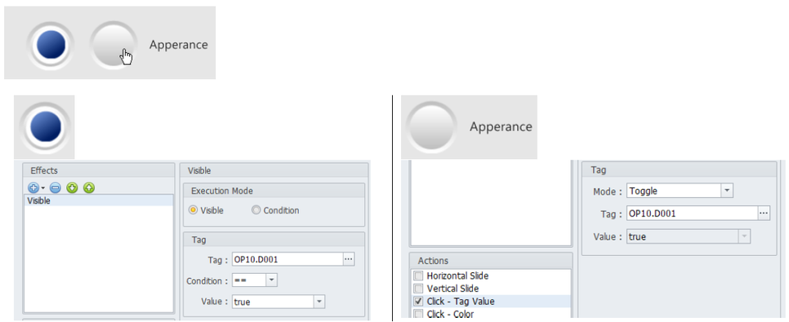Viewport: 789px width, 322px height.
Task: Enable the Vertical Slide action checkbox
Action: click(417, 289)
